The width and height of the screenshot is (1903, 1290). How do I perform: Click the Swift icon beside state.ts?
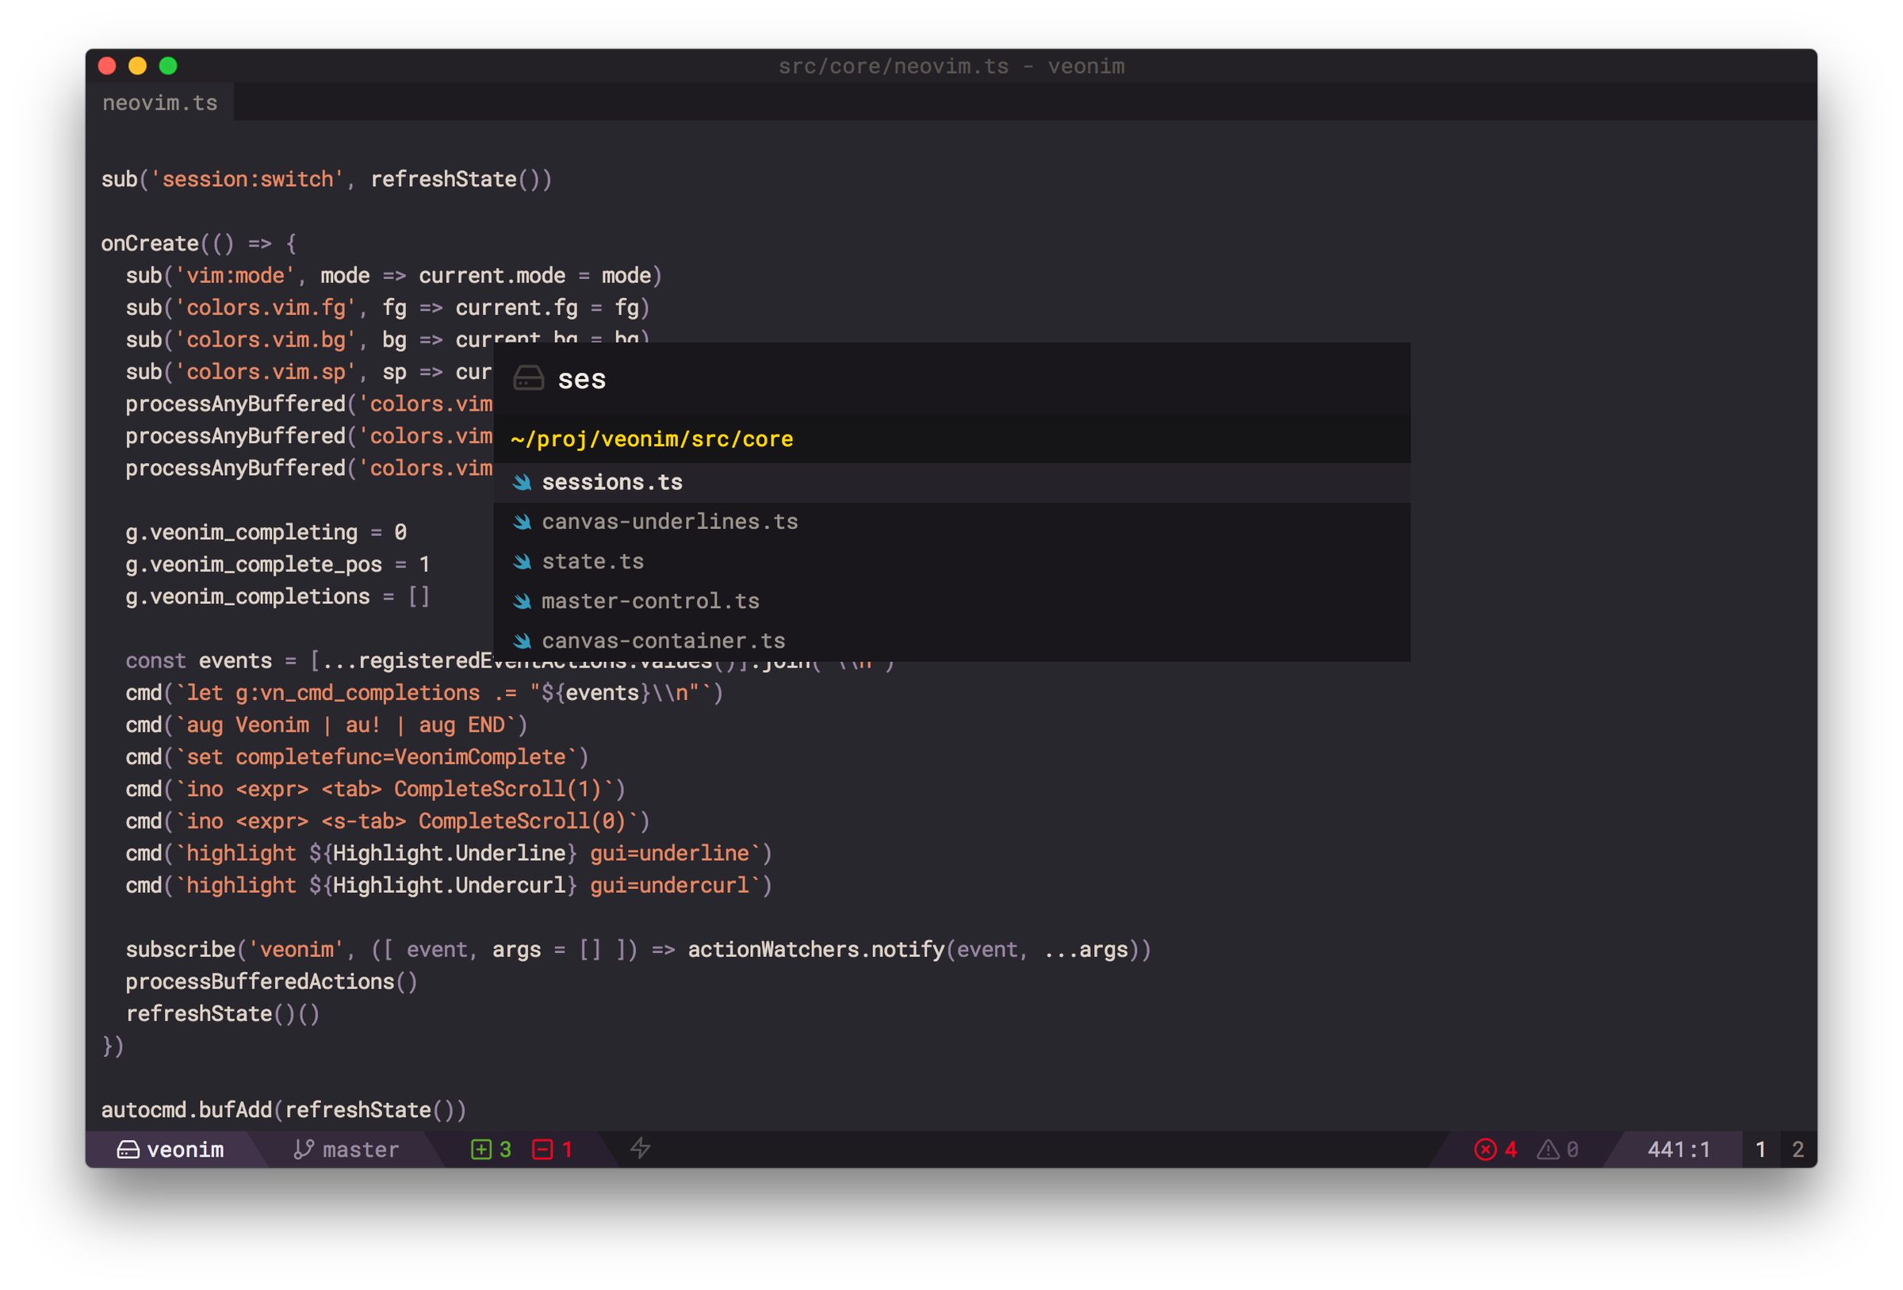pyautogui.click(x=523, y=561)
